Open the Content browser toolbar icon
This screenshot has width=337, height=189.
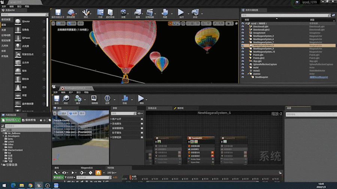click(100, 12)
